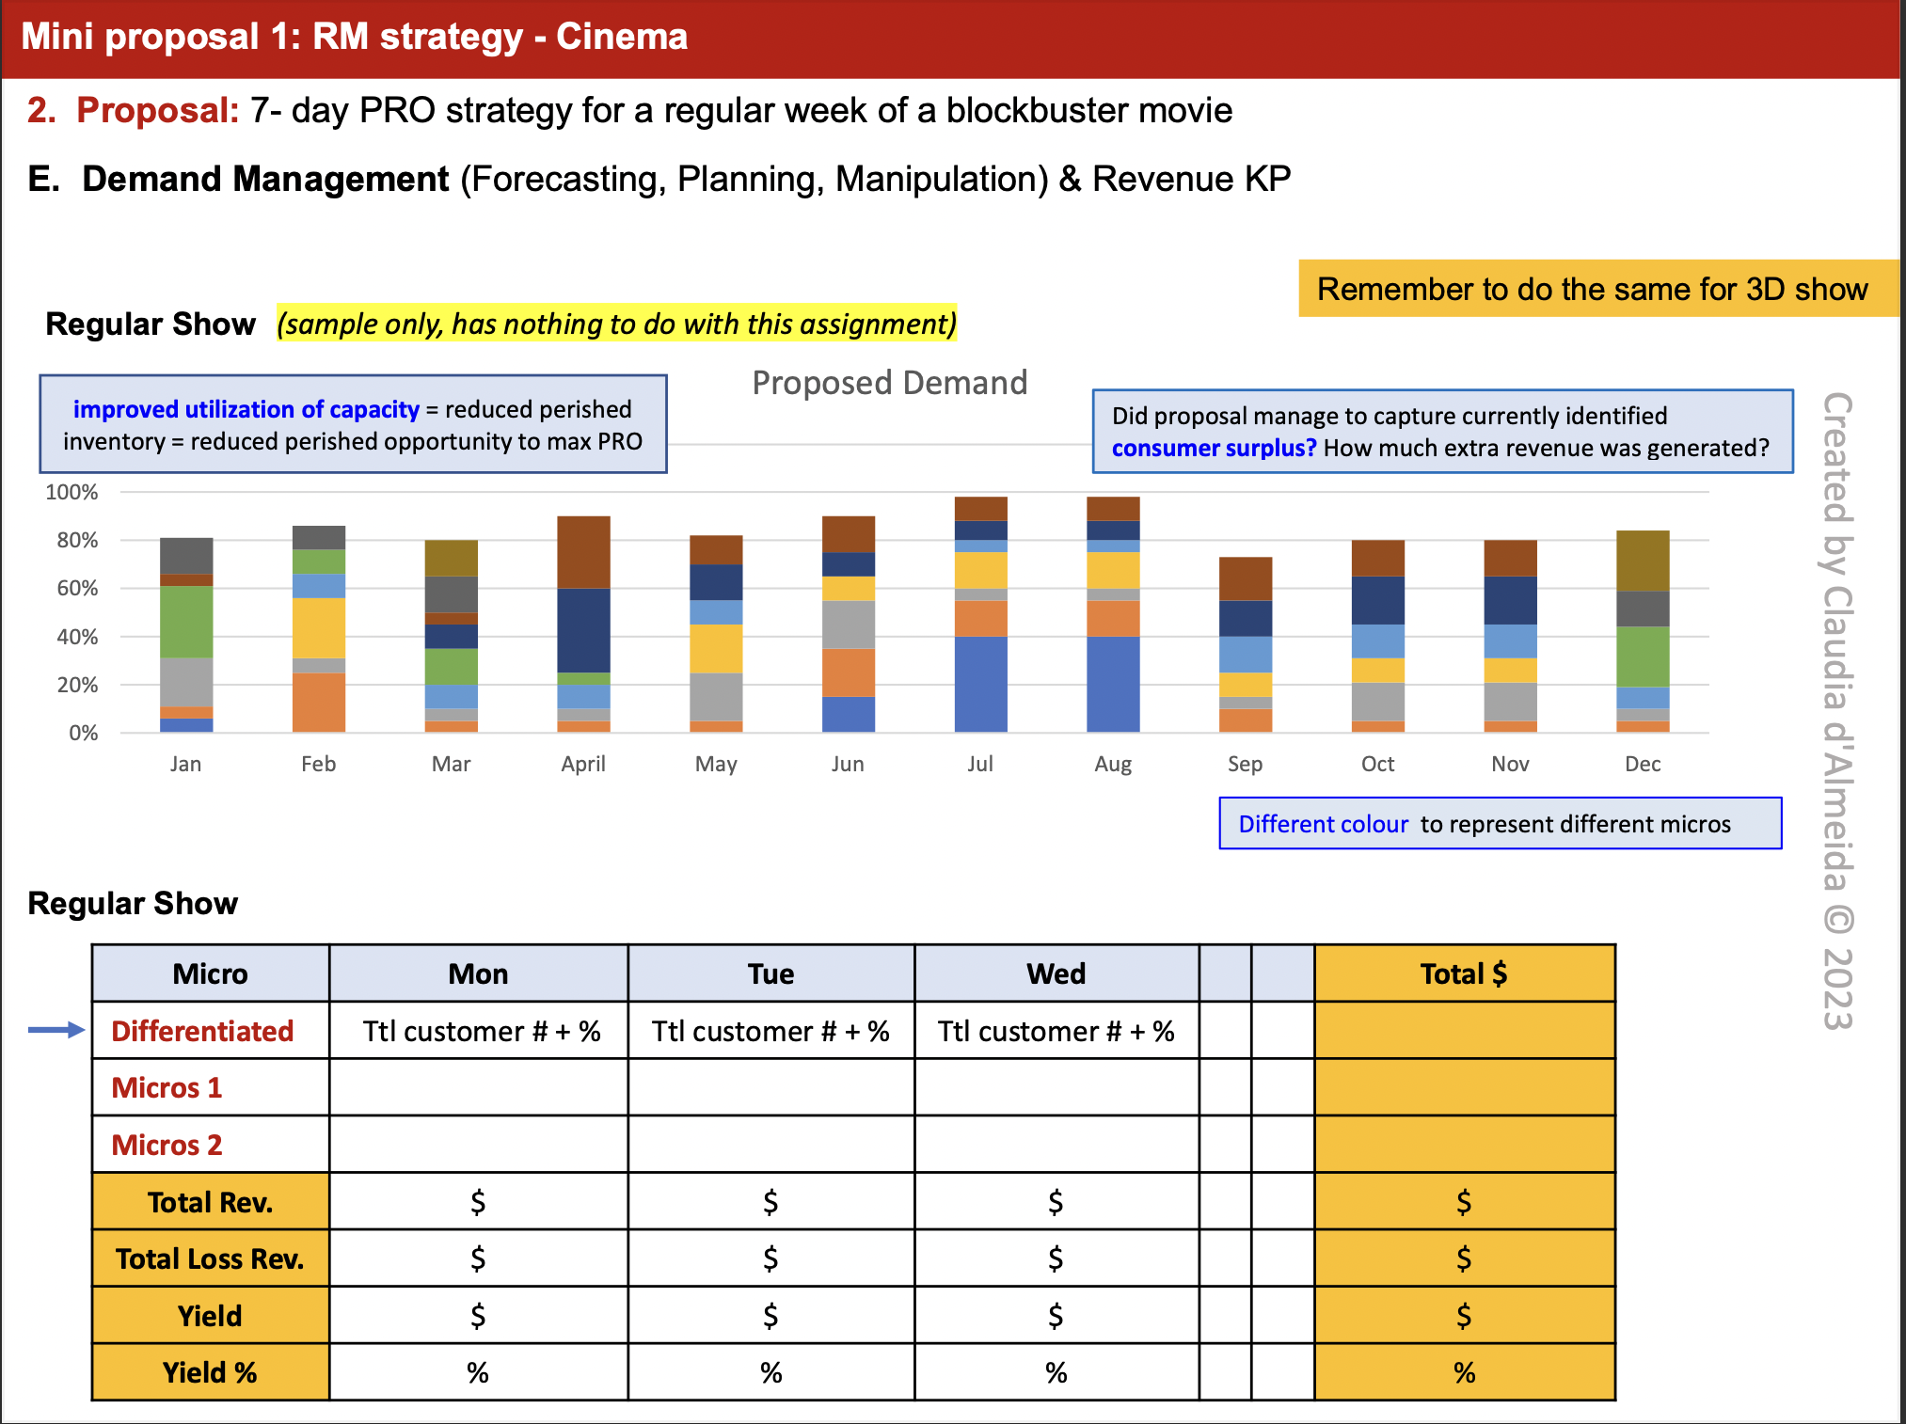Click the Tue 'Ttl customer # + %' cell

tap(770, 1031)
